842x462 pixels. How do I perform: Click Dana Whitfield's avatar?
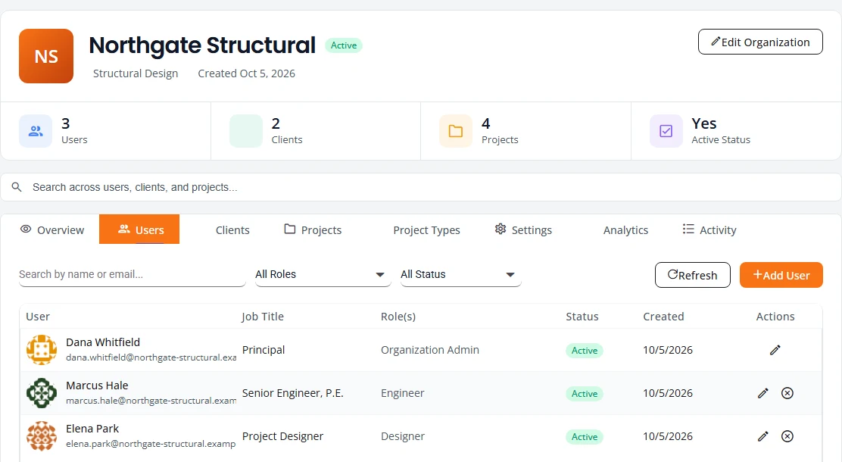click(x=42, y=350)
